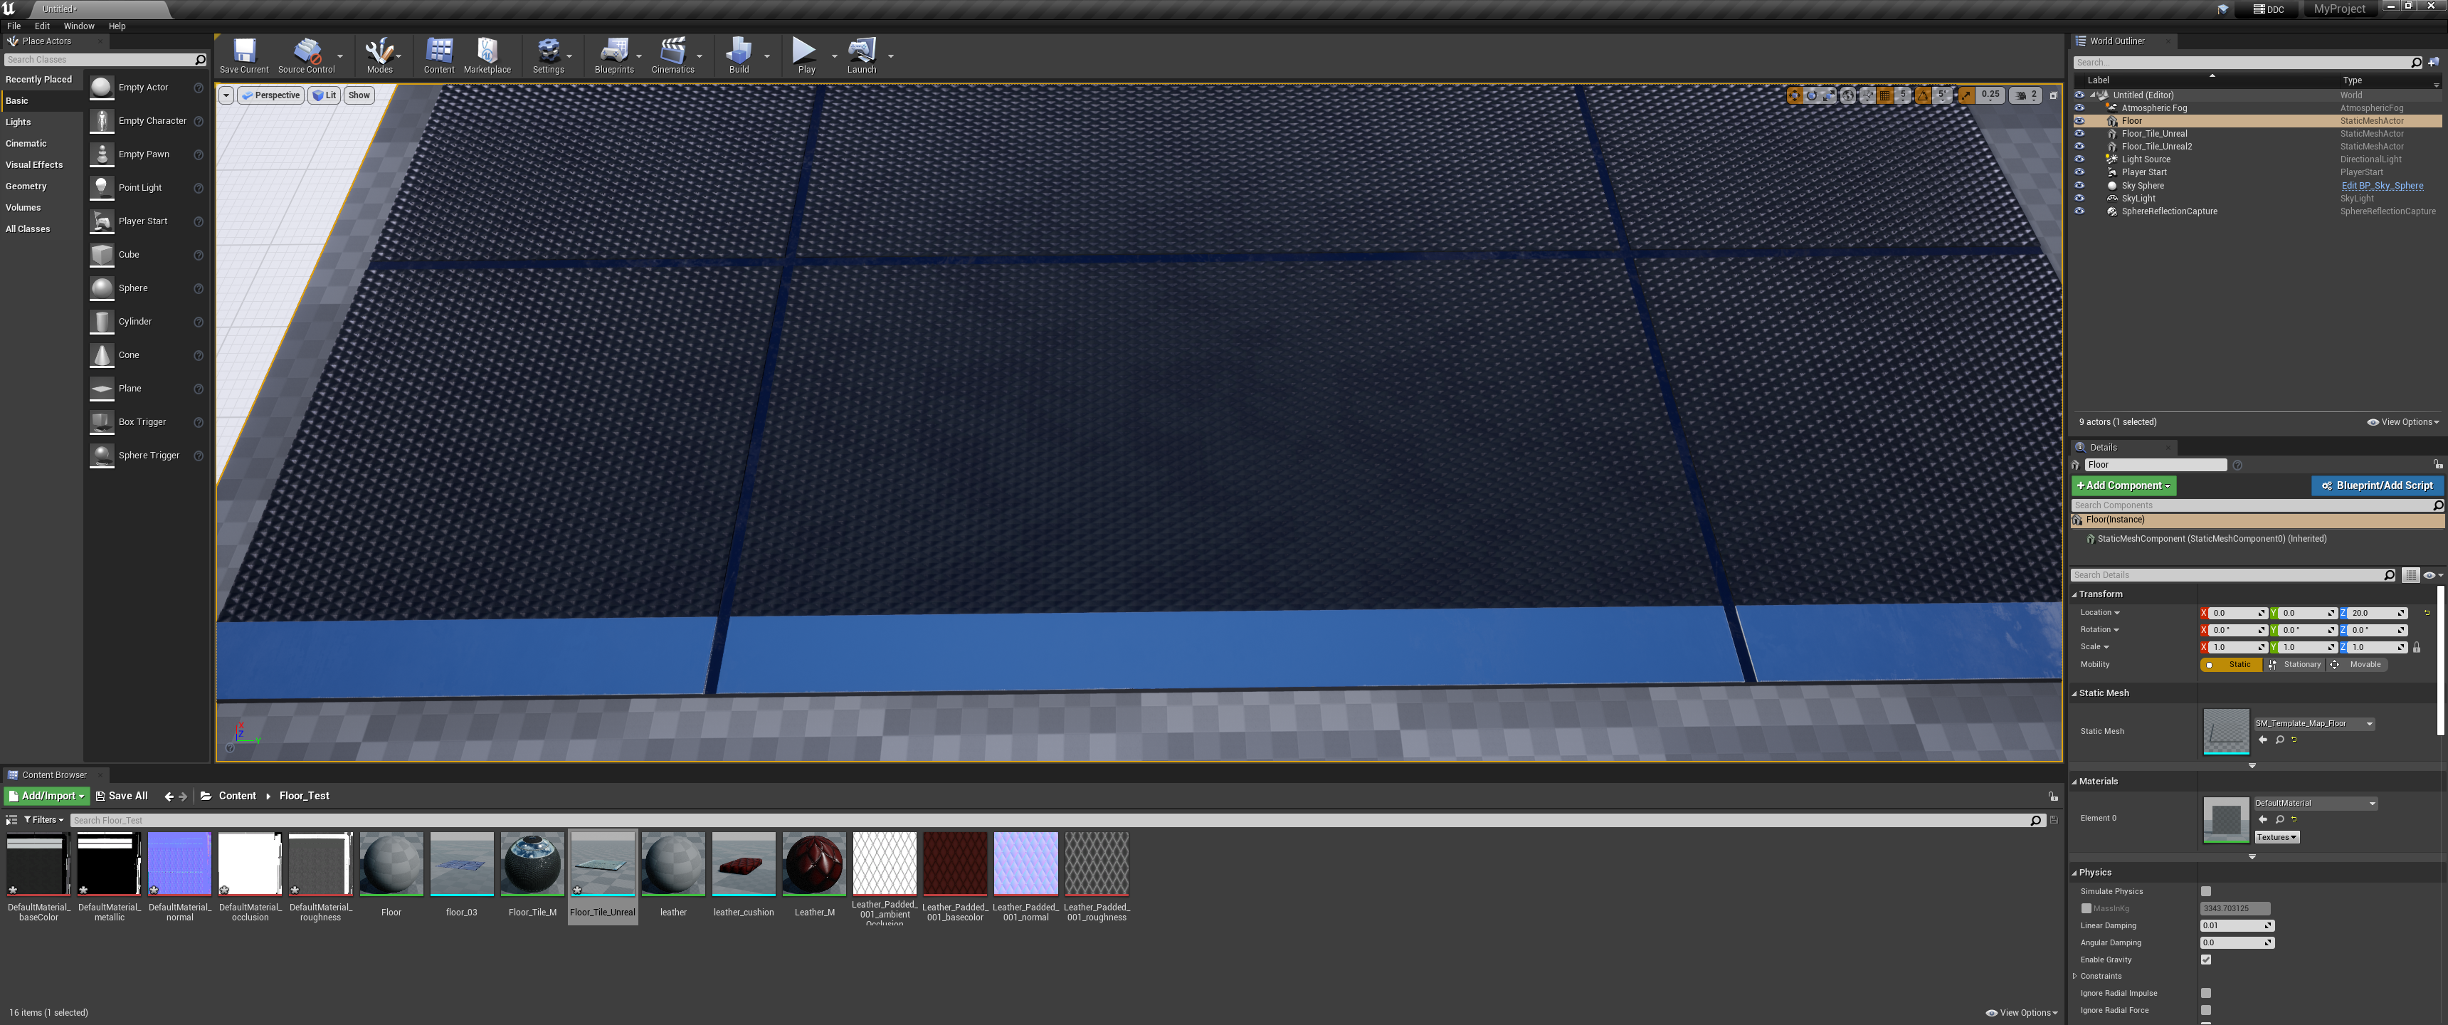Open the Perspective viewport dropdown
This screenshot has height=1025, width=2448.
point(270,95)
